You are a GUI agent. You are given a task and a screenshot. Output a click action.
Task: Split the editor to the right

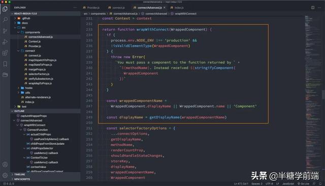(x=313, y=8)
